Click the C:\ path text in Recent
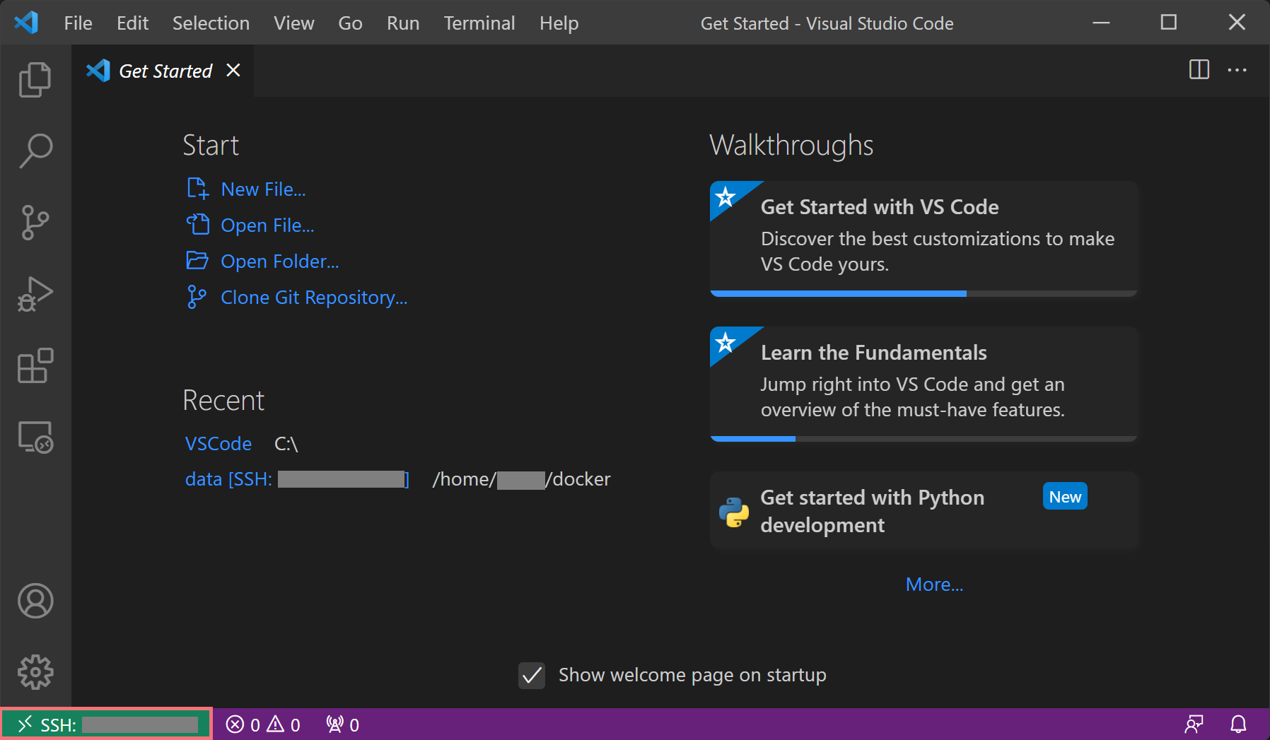1270x740 pixels. (286, 444)
